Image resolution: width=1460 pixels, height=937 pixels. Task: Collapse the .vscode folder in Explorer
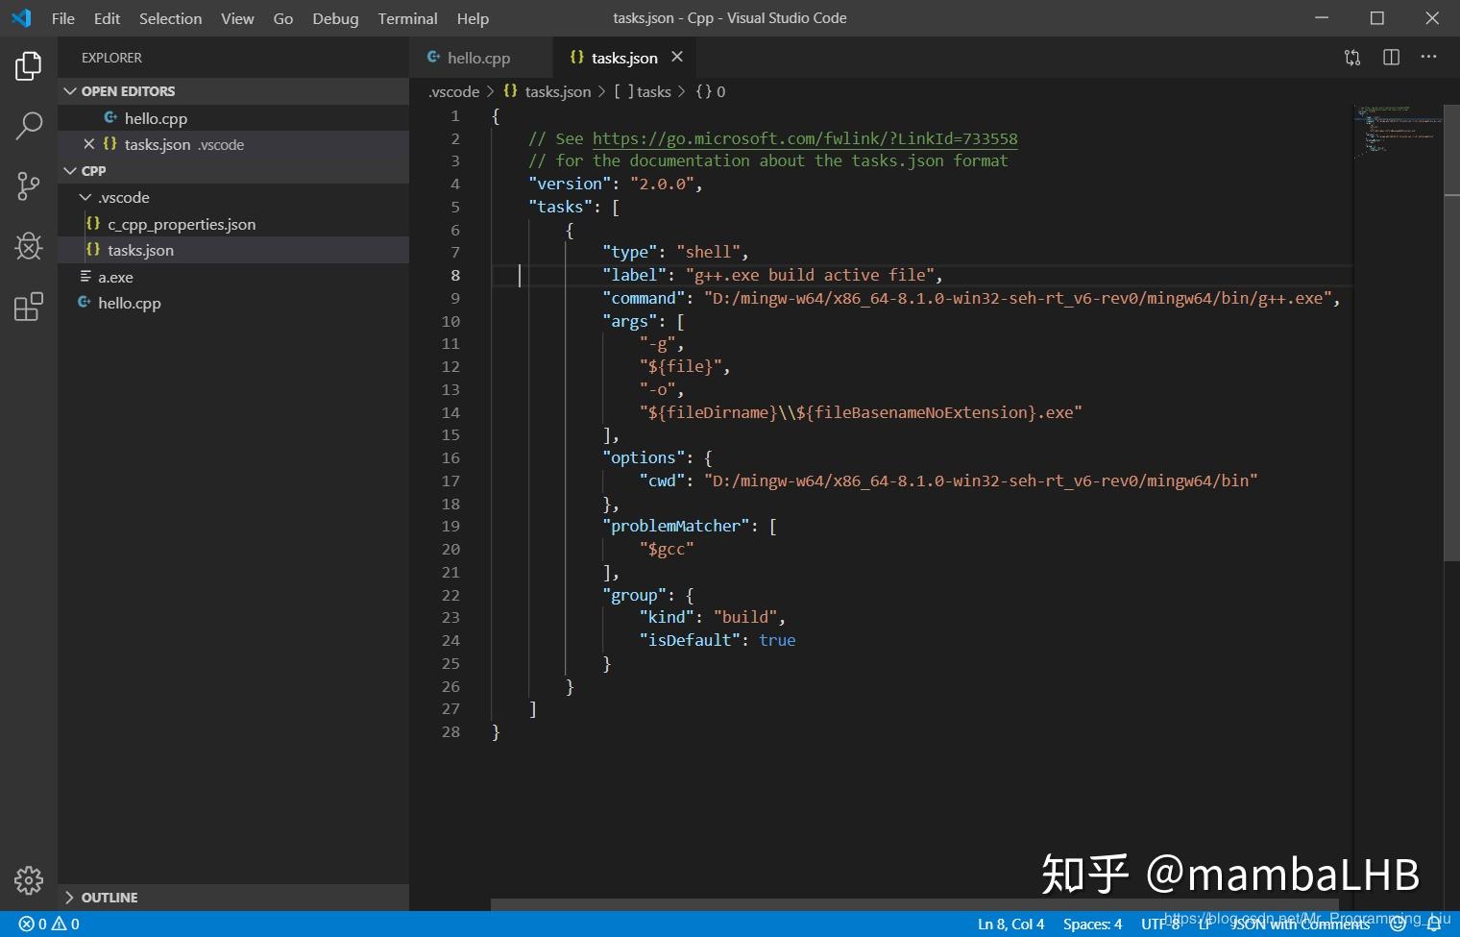click(85, 197)
